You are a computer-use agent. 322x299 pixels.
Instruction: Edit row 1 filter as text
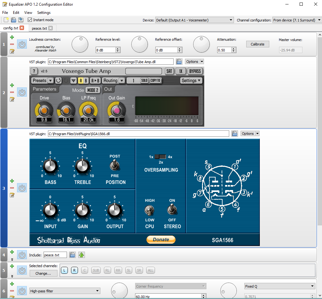pos(12,51)
